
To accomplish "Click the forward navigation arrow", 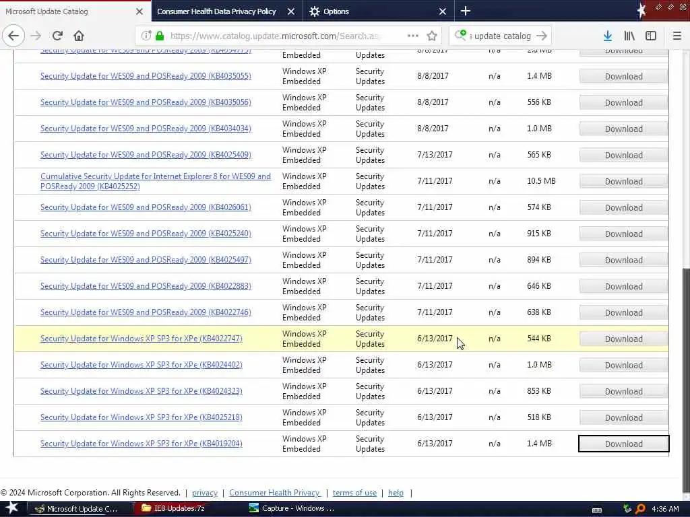I will pyautogui.click(x=36, y=36).
